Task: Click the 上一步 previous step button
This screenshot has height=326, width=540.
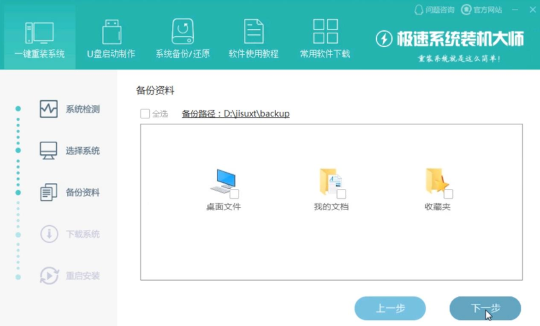Action: pos(390,308)
